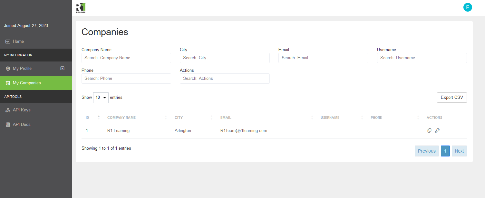Expand the My Profile submenu arrow

pos(63,68)
